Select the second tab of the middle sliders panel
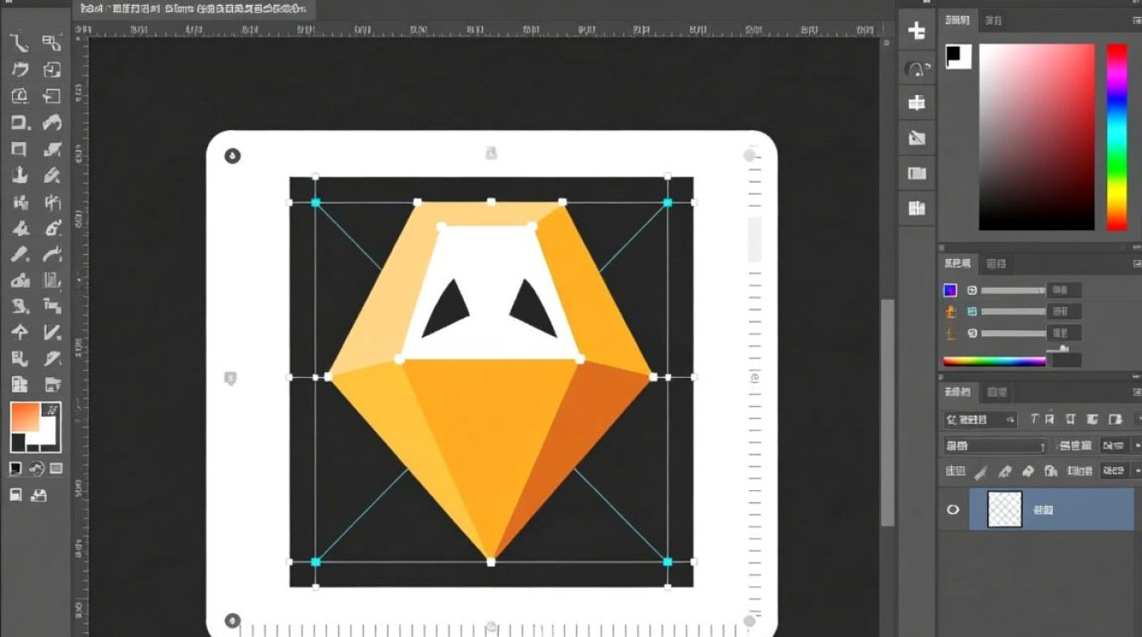Screen dimensions: 1142x637 (996, 265)
